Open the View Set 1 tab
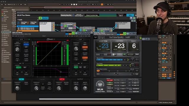Viewport: 189px width, 106px height. point(45,18)
